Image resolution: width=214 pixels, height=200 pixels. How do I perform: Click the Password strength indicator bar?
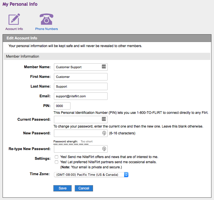point(71,144)
